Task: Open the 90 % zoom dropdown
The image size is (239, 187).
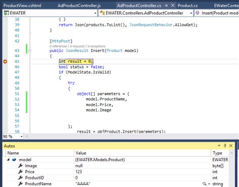Action: [22, 137]
